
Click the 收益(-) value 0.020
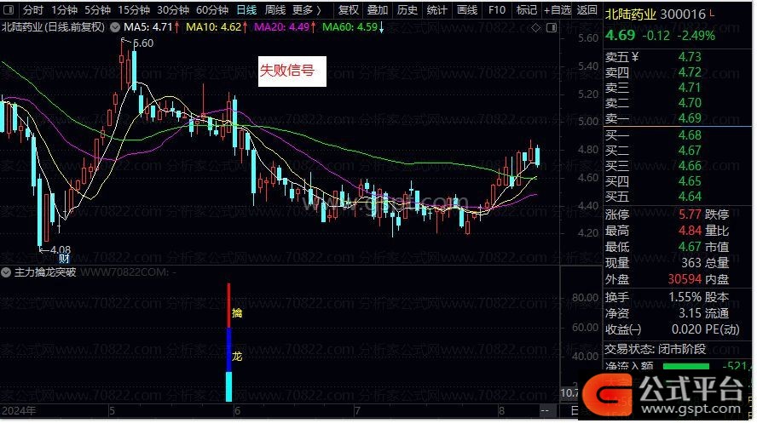[686, 330]
